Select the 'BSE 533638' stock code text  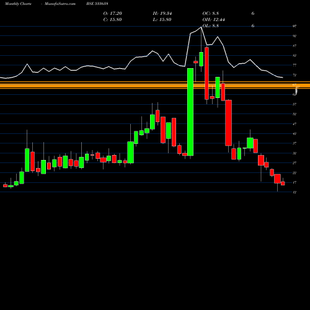coord(97,4)
